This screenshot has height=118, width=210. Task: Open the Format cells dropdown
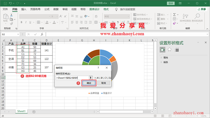click(x=166, y=23)
